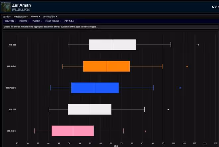Expand the dropdown left of P3.5 & P4
The height and width of the screenshot is (147, 219).
tap(53, 21)
